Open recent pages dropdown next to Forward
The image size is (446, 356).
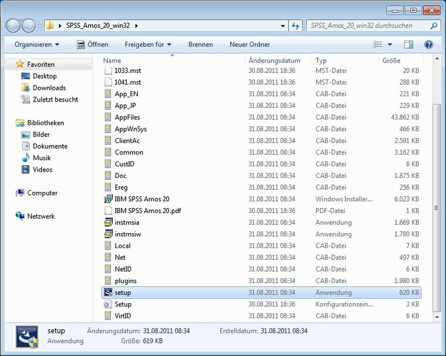pos(39,26)
